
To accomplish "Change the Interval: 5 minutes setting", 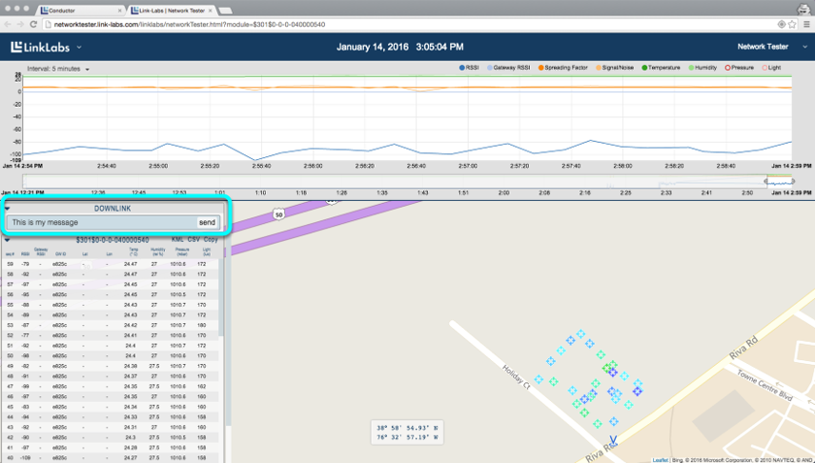I will pos(59,69).
